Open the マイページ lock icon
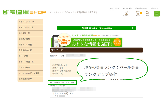This screenshot has height=108, width=163. 127,14
